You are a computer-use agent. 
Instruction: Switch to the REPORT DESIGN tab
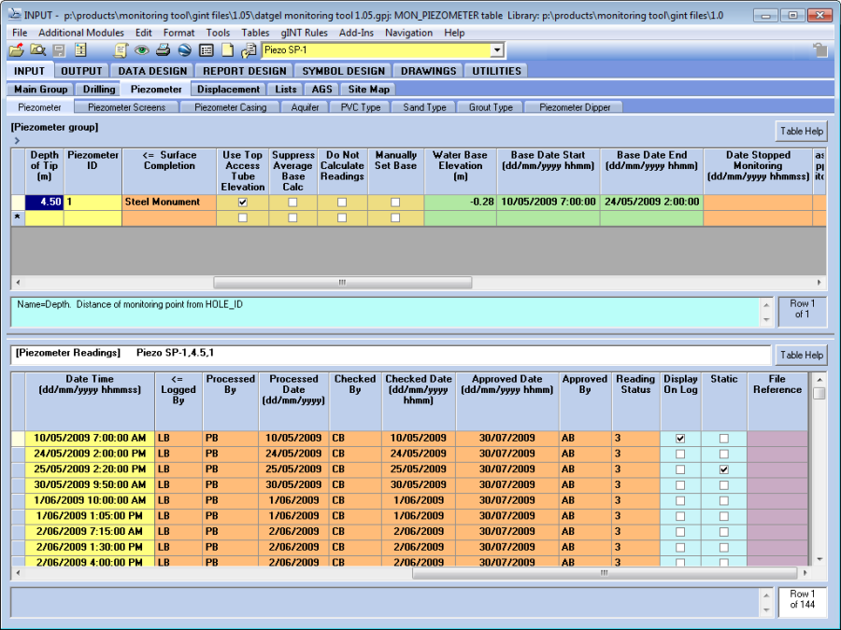pos(245,71)
